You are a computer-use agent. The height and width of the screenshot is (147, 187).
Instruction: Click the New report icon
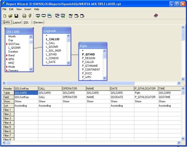pyautogui.click(x=5, y=16)
